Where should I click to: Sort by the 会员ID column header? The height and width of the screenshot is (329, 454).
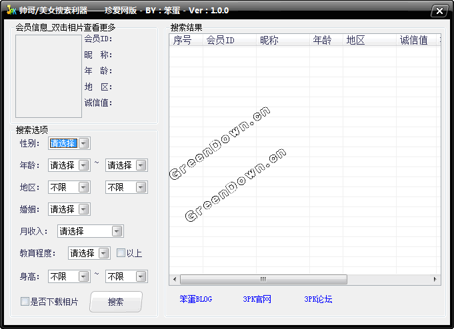[x=229, y=40]
